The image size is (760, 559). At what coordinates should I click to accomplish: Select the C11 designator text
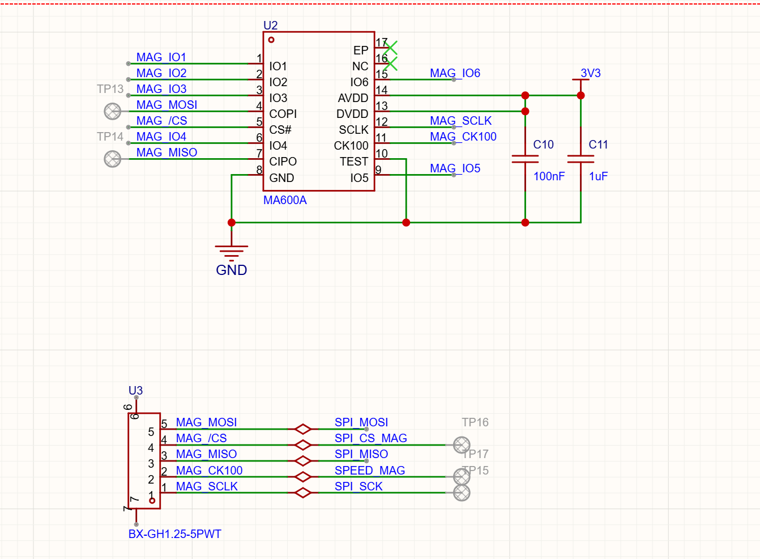tap(598, 145)
